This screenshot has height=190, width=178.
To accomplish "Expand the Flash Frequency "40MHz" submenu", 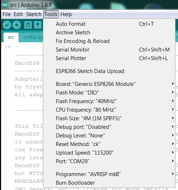I will click(x=109, y=101).
